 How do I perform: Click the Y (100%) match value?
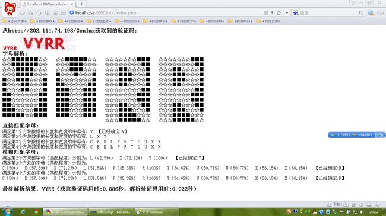(x=158, y=158)
